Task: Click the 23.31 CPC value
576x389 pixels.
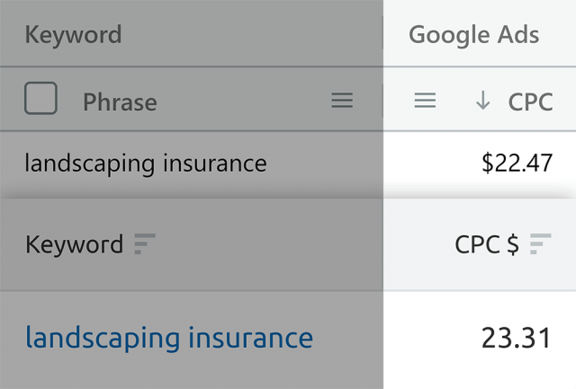Action: [x=516, y=339]
